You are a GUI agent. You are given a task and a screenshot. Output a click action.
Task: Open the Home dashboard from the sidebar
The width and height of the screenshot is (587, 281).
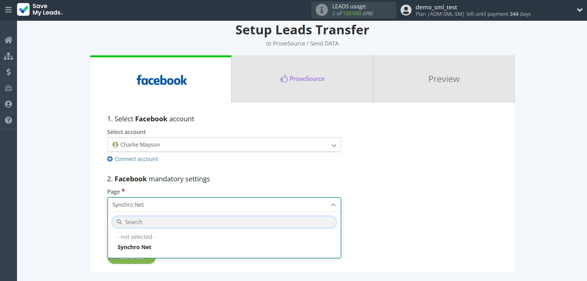point(8,40)
